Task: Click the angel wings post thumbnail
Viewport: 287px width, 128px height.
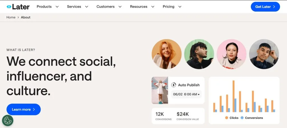Action: click(160, 90)
